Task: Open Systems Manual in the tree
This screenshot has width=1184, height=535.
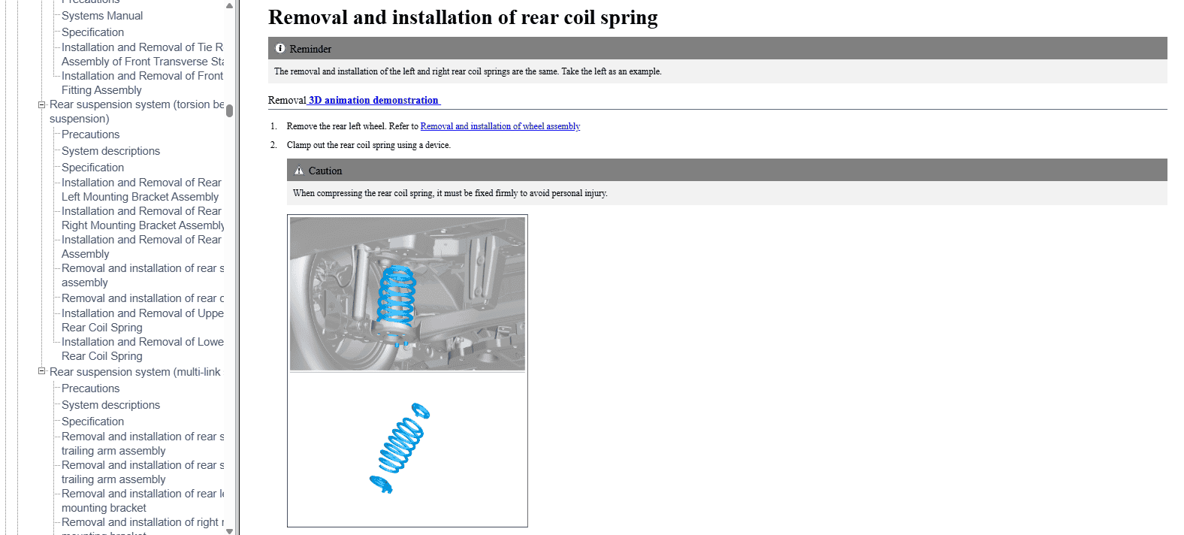Action: [102, 16]
